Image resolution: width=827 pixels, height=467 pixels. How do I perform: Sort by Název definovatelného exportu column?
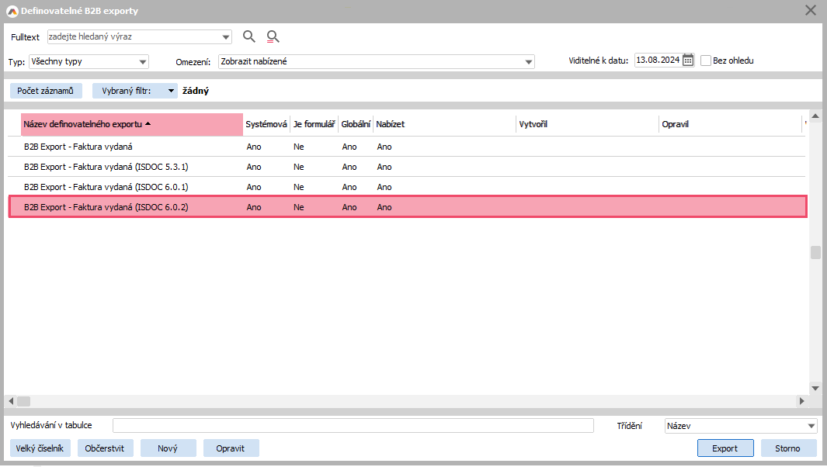132,124
